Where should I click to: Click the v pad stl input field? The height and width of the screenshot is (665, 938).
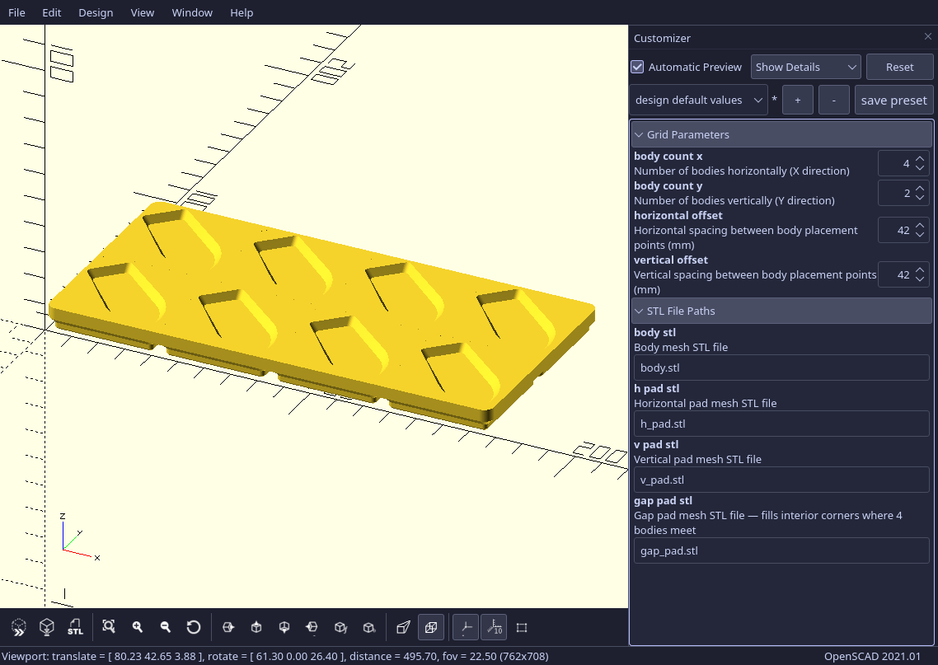781,480
